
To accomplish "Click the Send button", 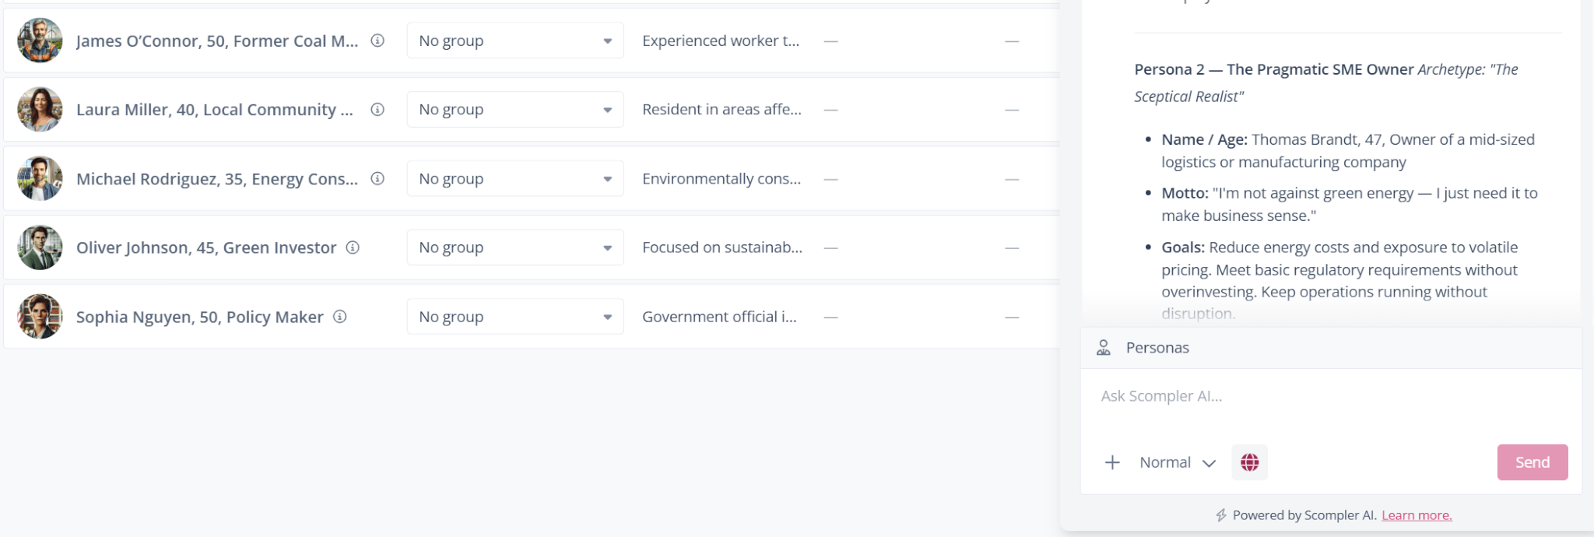I will tap(1533, 462).
